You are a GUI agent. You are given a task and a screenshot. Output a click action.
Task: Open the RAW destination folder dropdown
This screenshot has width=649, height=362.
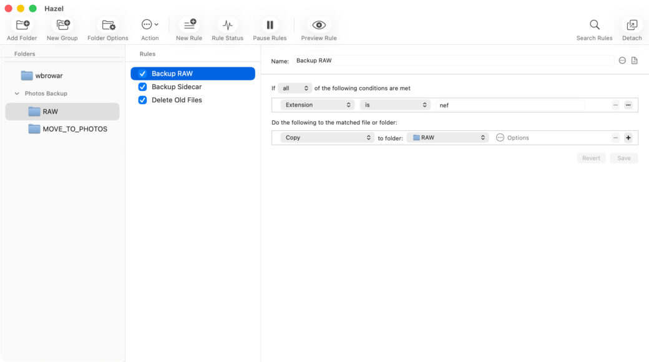tap(448, 138)
